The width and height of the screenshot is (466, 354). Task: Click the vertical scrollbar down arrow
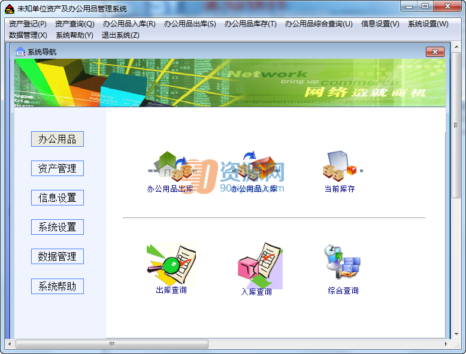[456, 334]
